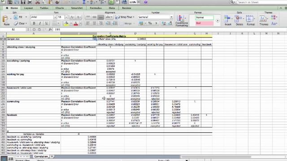Decrease font size with the smaller A icon

pyautogui.click(x=78, y=17)
